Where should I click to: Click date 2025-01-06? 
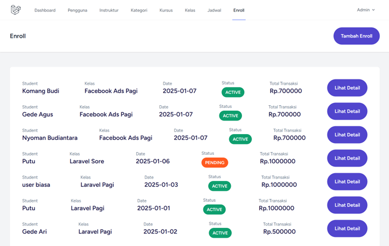[x=153, y=161]
